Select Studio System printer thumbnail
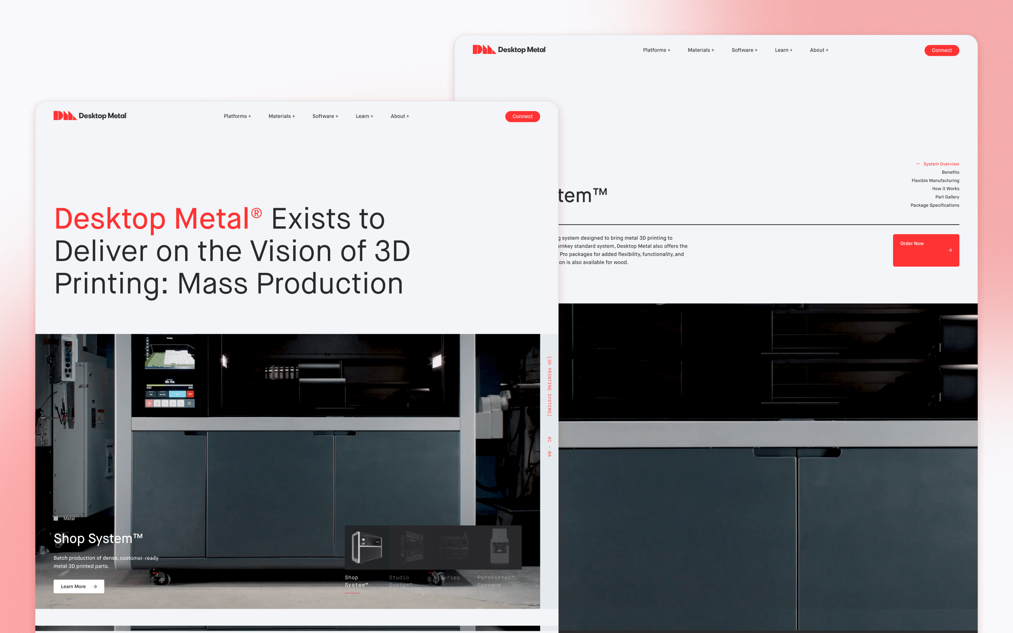This screenshot has width=1013, height=633. tap(411, 547)
